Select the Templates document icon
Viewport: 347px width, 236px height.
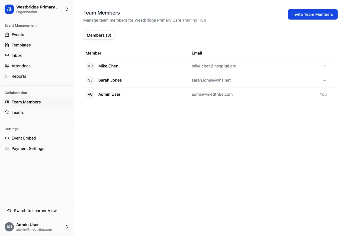click(x=7, y=45)
